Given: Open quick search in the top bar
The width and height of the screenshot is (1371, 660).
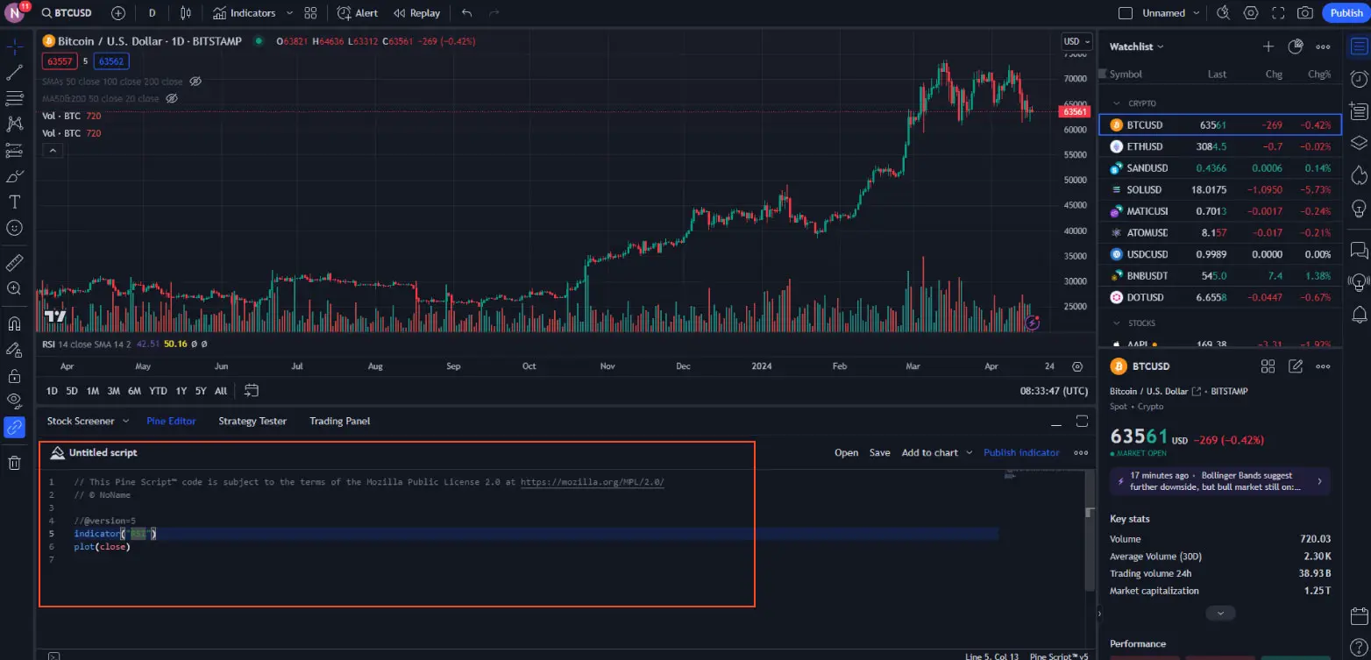Looking at the screenshot, I should (1224, 13).
